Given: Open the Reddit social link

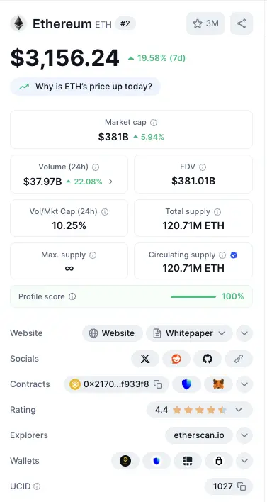Looking at the screenshot, I should point(176,359).
